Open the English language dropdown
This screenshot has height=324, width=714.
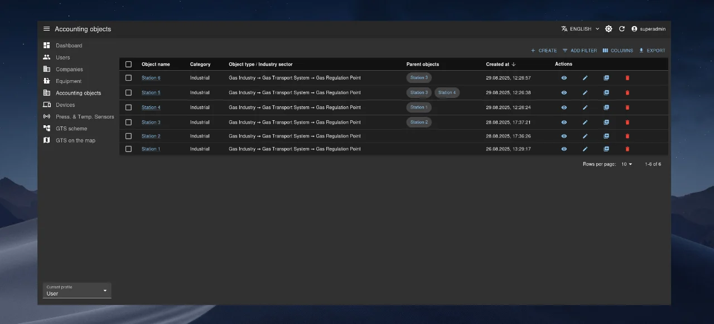click(x=580, y=29)
